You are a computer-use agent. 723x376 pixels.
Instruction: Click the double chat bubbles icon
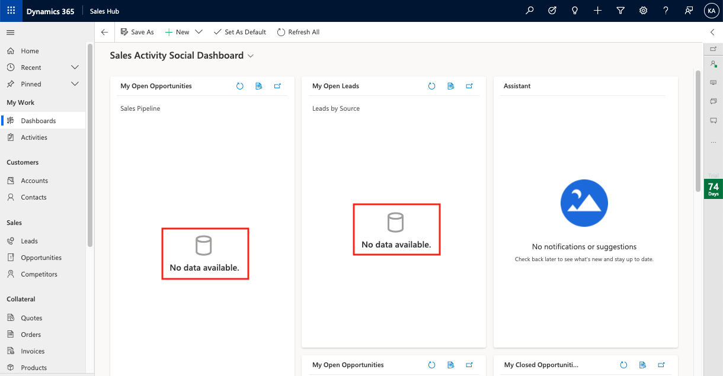click(714, 102)
